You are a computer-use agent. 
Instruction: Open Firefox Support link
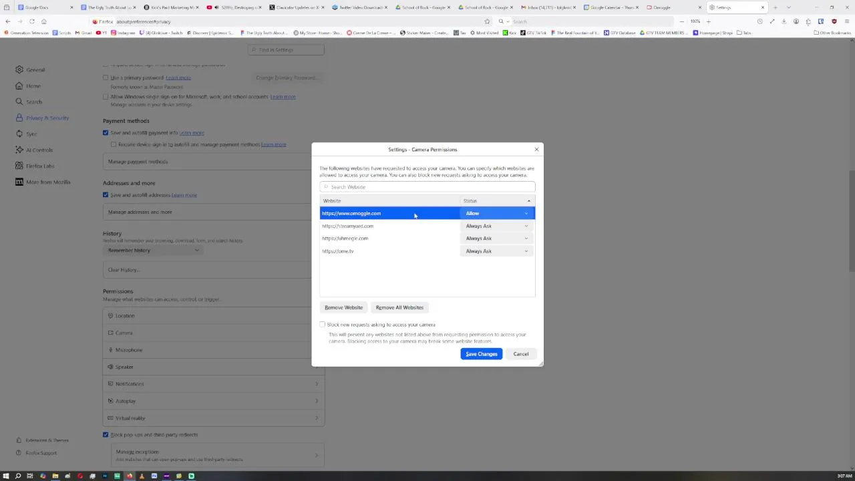click(37, 453)
